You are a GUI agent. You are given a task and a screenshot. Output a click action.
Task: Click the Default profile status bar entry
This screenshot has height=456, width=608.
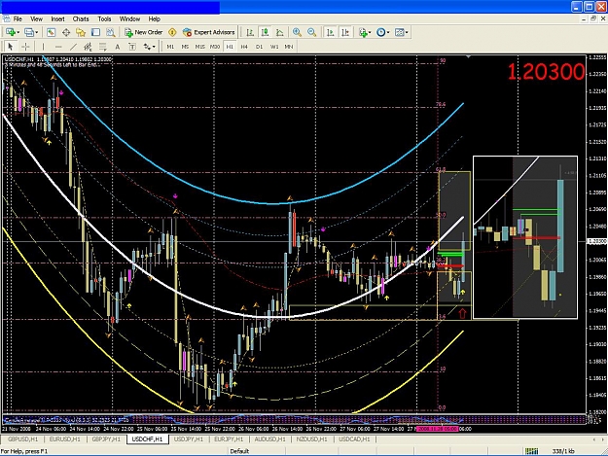(x=239, y=451)
